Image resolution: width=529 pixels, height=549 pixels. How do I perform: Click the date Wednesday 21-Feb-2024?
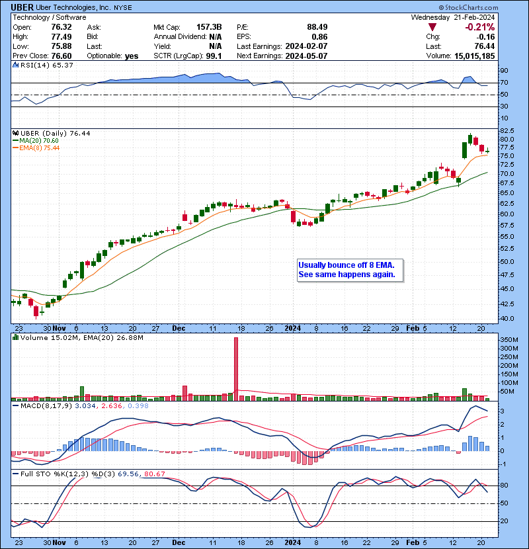453,17
